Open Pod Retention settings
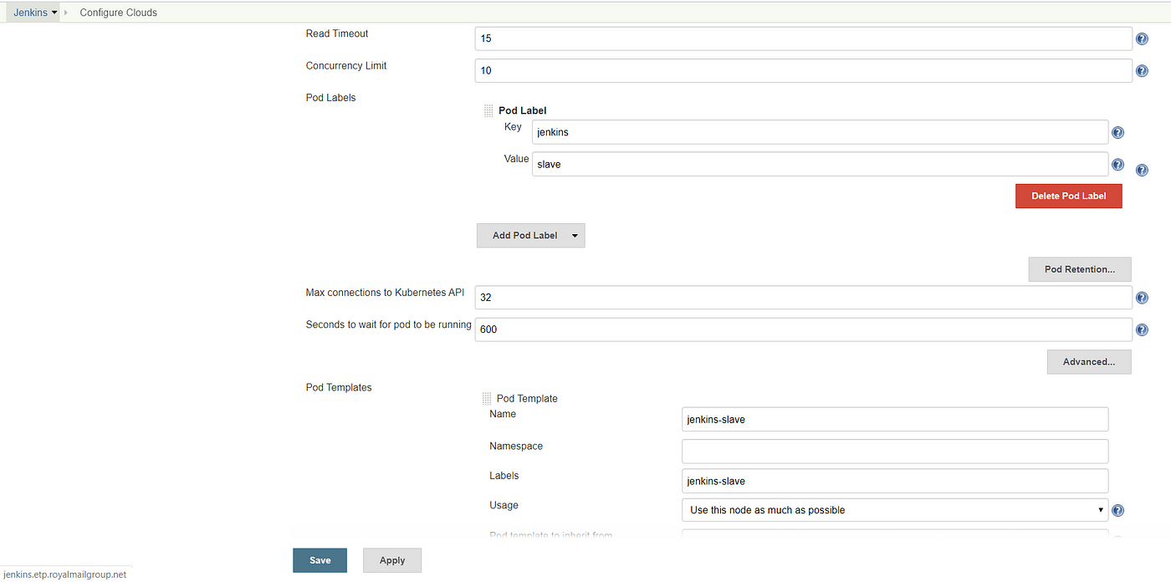The height and width of the screenshot is (582, 1171). click(x=1079, y=269)
